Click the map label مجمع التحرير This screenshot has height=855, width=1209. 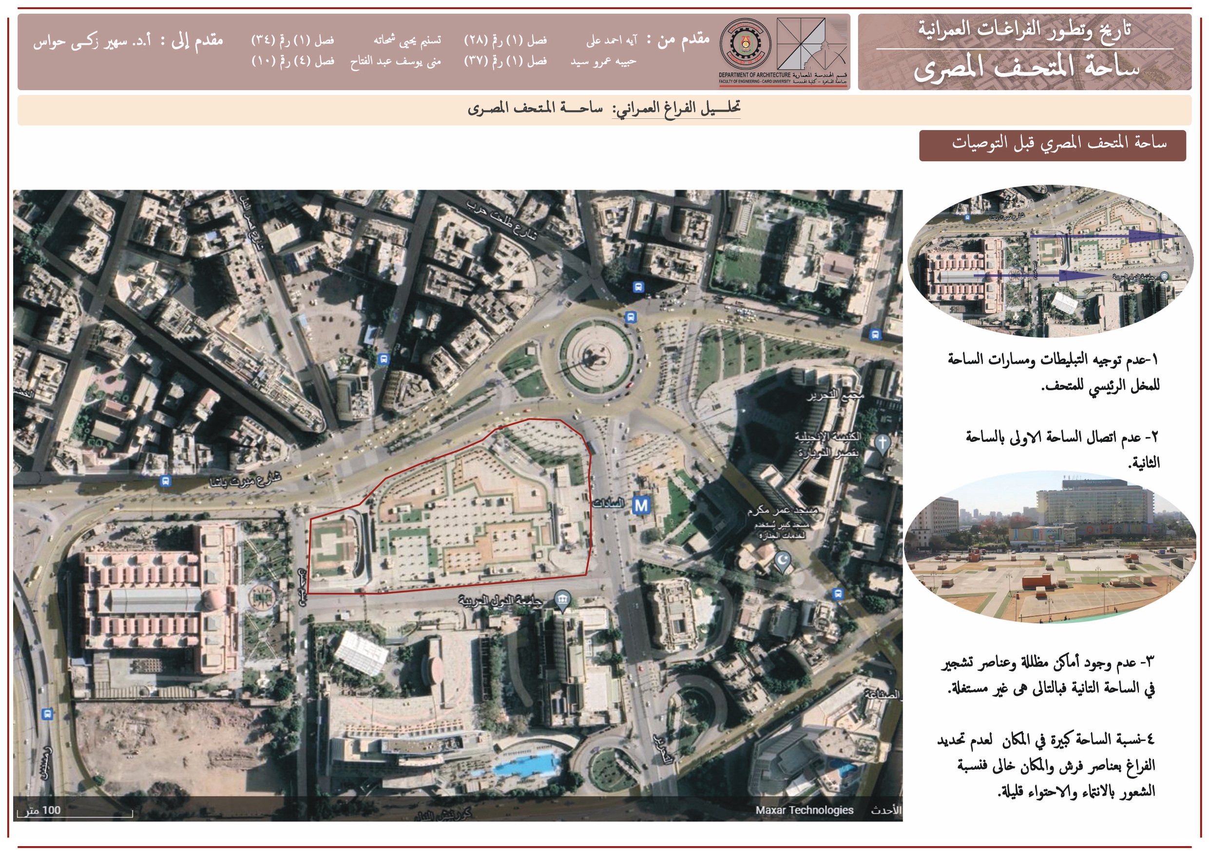pos(835,395)
